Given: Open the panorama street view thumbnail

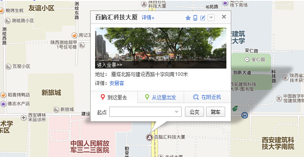Looking at the screenshot, I should point(161,48).
